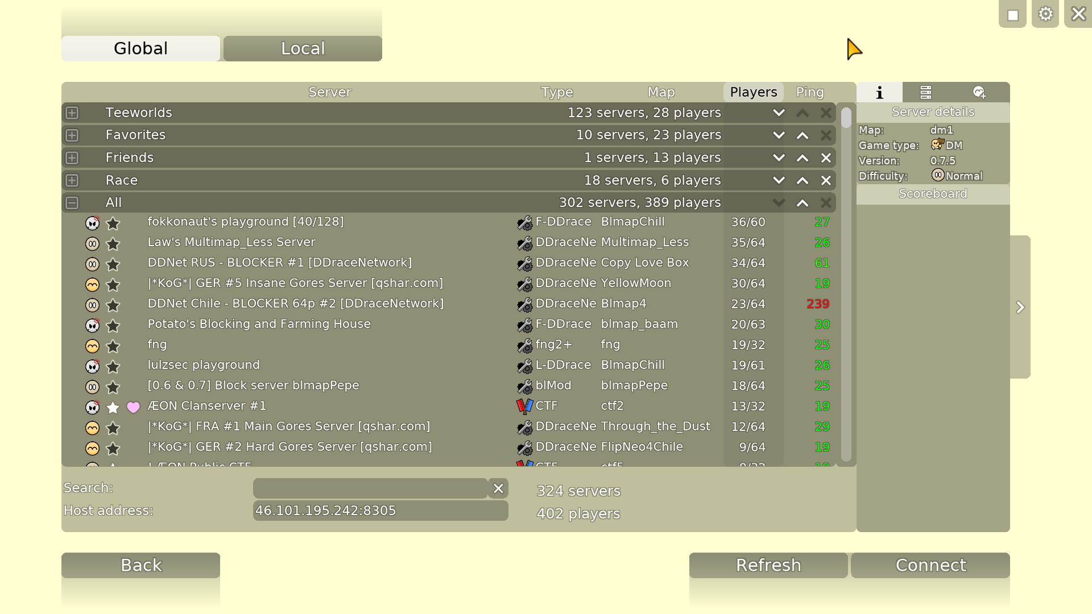Open the server info tab icon
The width and height of the screenshot is (1092, 614).
click(x=879, y=92)
